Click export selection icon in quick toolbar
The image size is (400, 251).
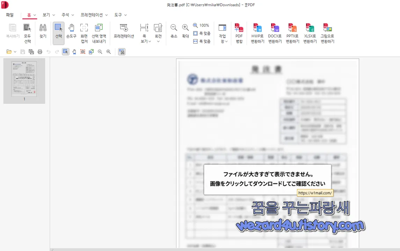[91, 52]
